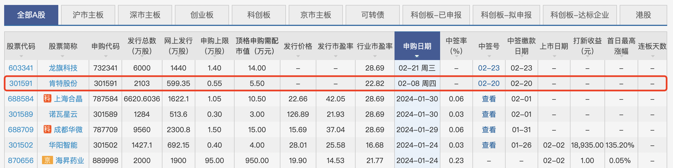
Task: Select the 18,935.00 打新收益 cell
Action: click(x=587, y=145)
